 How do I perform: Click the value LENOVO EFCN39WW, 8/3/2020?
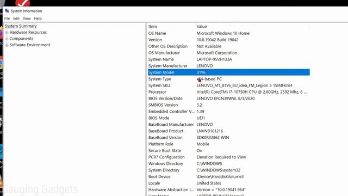point(226,99)
